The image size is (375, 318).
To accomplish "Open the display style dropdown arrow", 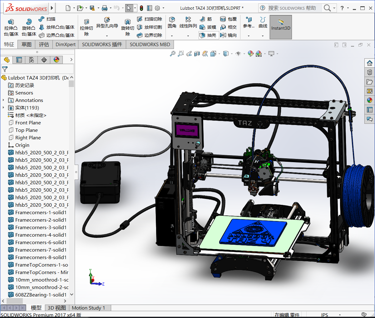I will pyautogui.click(x=231, y=54).
